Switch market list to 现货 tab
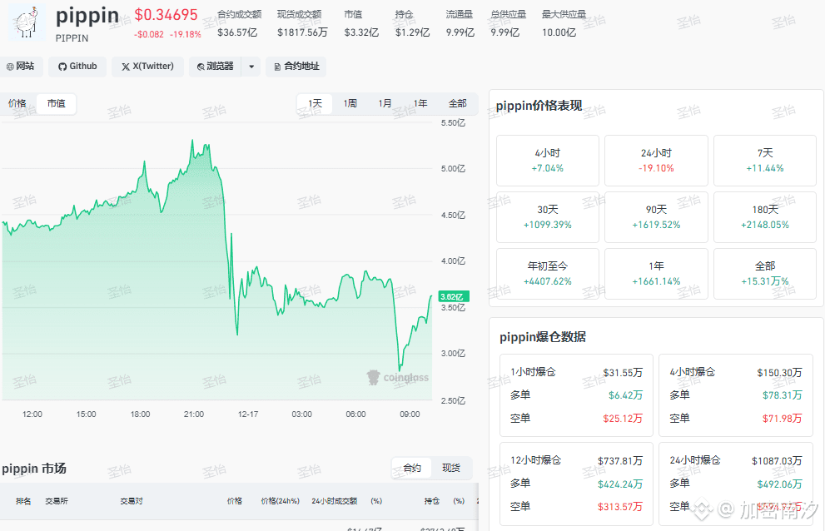 450,469
